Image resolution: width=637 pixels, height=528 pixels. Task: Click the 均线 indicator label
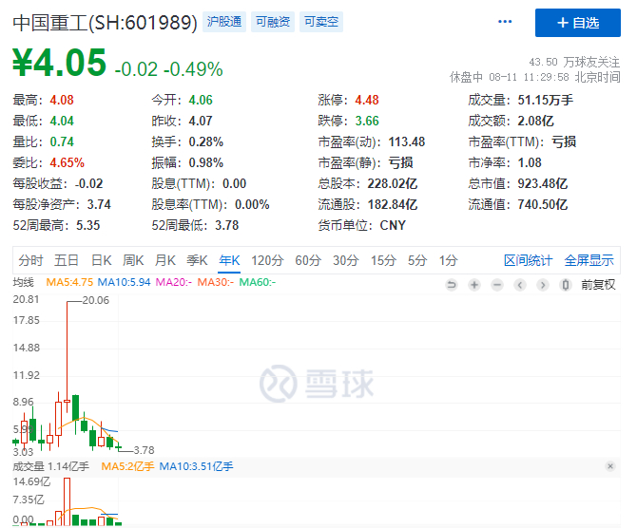[23, 282]
